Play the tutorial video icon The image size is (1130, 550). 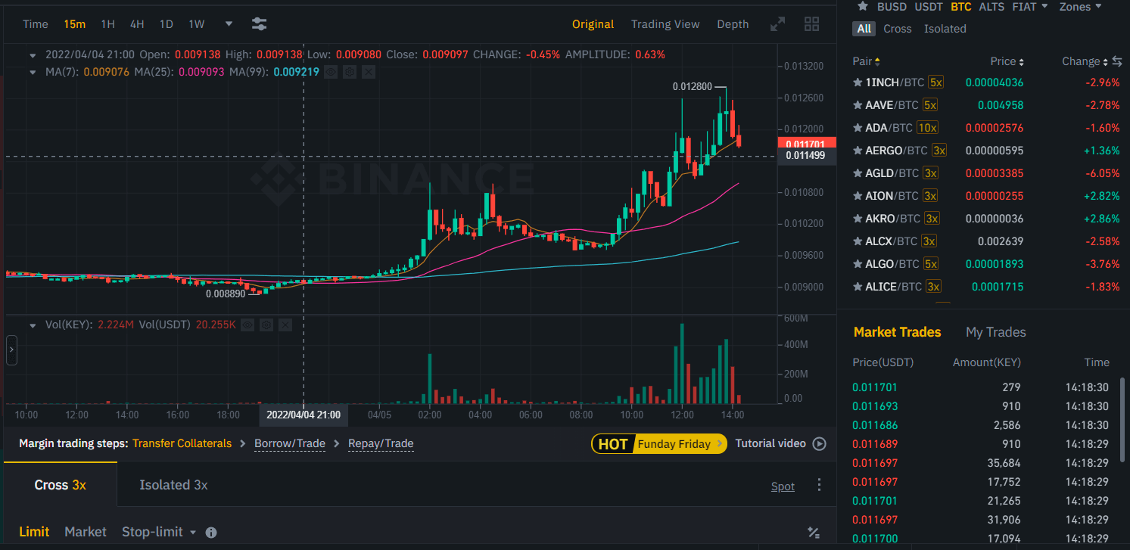tap(819, 444)
